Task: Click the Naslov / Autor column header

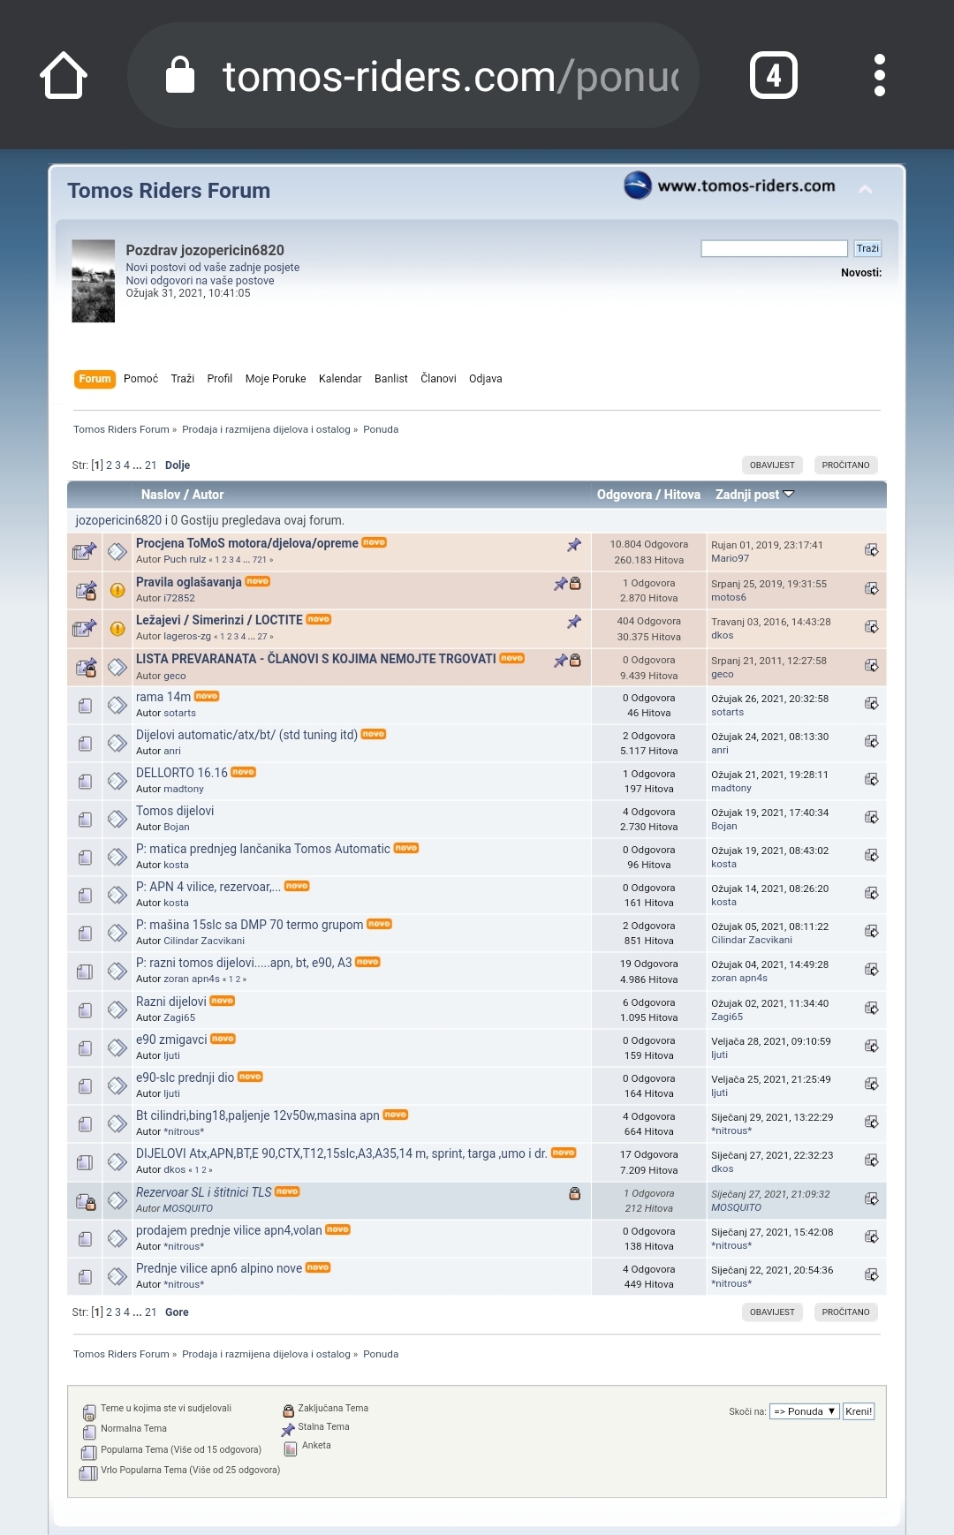Action: [182, 495]
